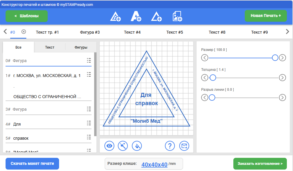
Task: Go to next element tabs arrow
Action: [x=287, y=31]
